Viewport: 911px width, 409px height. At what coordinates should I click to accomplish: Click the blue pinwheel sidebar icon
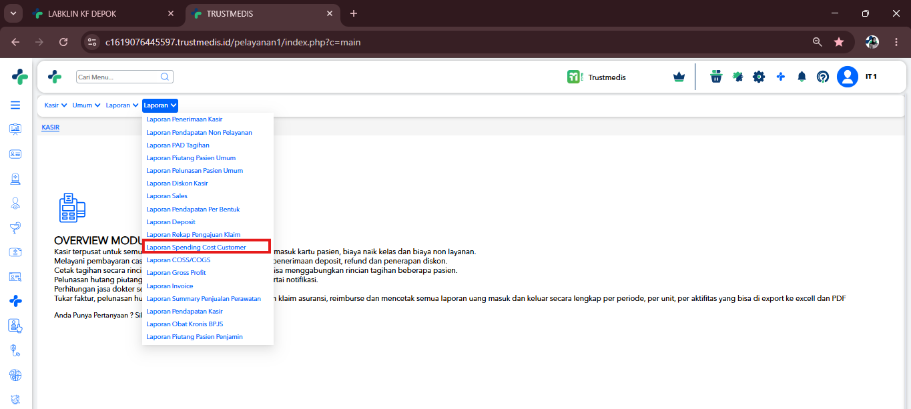(15, 301)
